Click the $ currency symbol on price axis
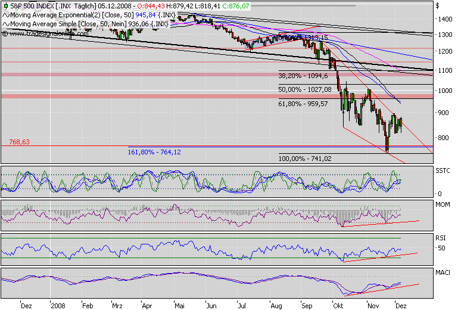The width and height of the screenshot is (458, 310). click(437, 5)
